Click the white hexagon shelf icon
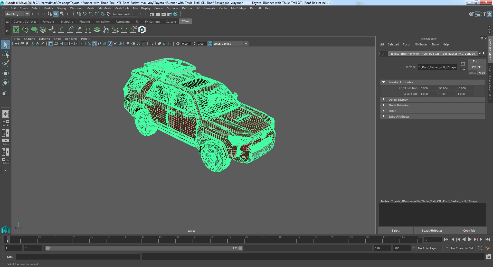Viewport: 493px width, 267px height. 142,30
